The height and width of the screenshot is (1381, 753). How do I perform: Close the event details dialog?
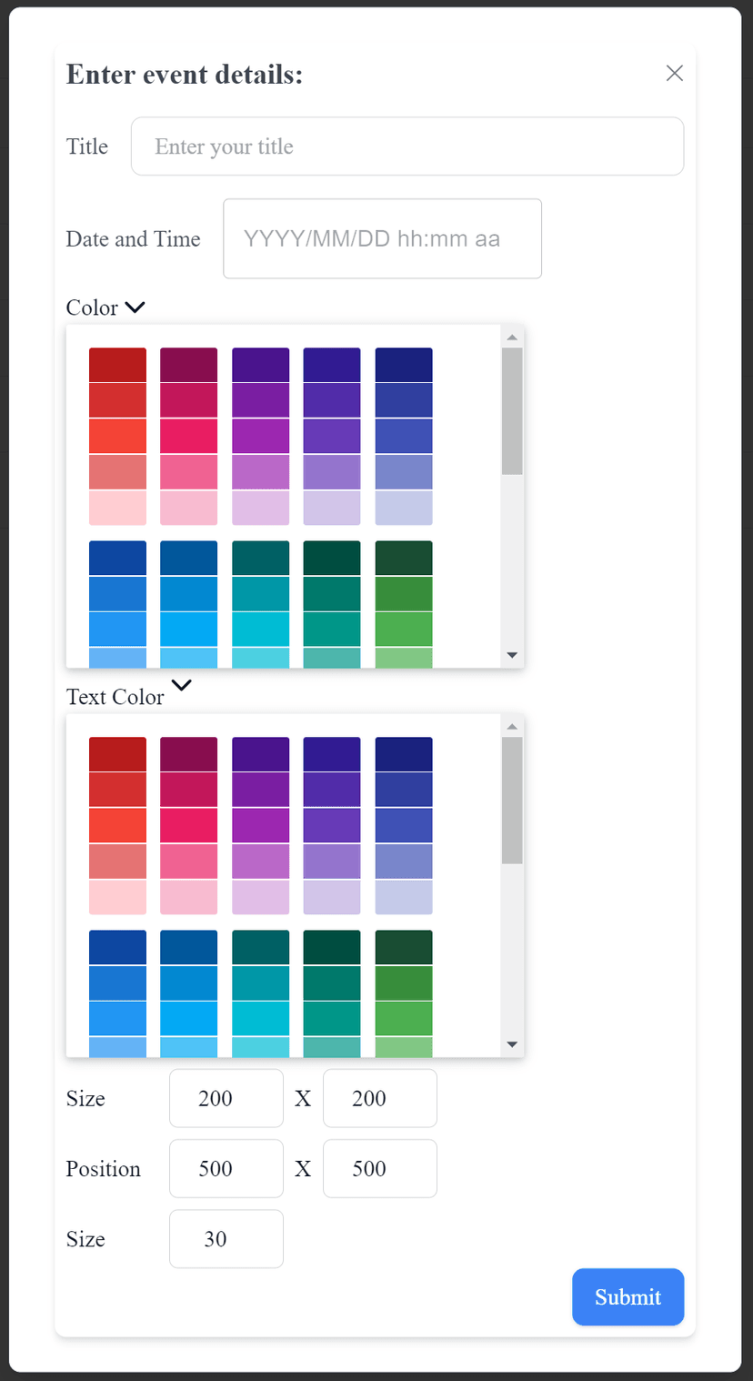coord(674,74)
